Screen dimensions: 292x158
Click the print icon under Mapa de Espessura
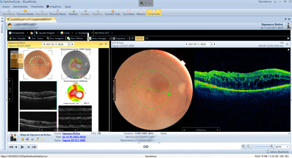pos(32,139)
